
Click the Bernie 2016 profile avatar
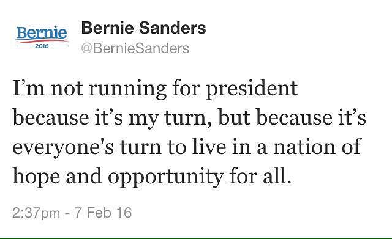tap(42, 37)
